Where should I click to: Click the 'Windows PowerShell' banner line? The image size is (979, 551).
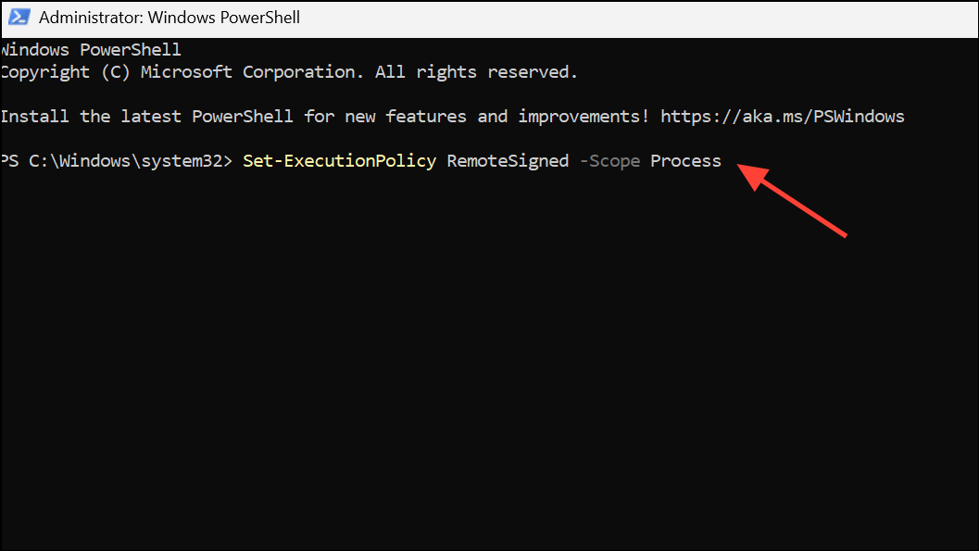(91, 49)
